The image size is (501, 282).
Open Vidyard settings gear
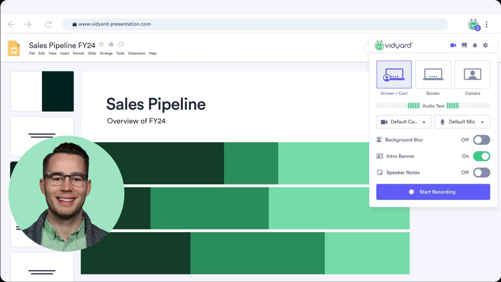(485, 45)
